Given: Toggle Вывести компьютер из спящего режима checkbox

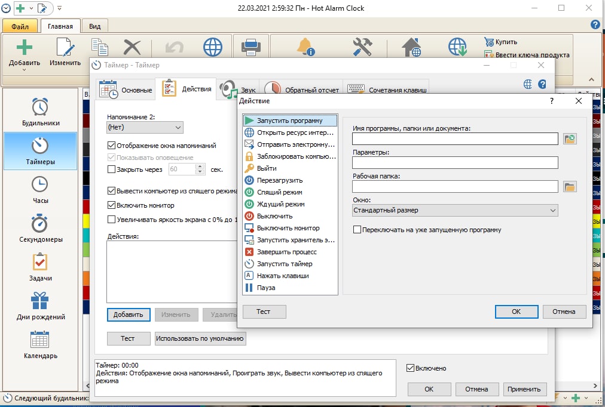Looking at the screenshot, I should 111,190.
